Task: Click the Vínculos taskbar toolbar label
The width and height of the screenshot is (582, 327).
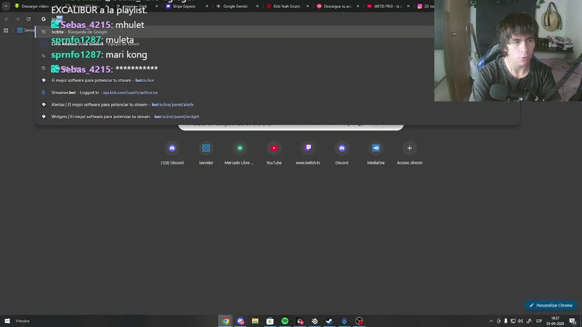Action: click(x=22, y=321)
